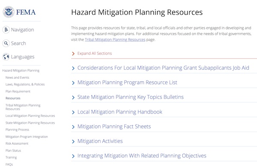Click the Navigation menu icon
The height and width of the screenshot is (167, 257).
click(6, 30)
